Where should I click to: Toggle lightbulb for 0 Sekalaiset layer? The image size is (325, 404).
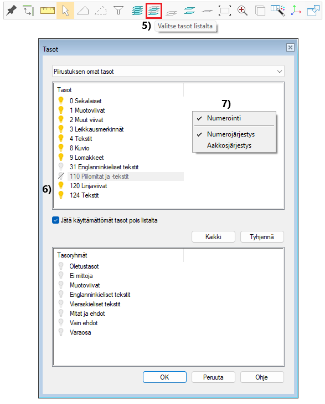tap(61, 100)
